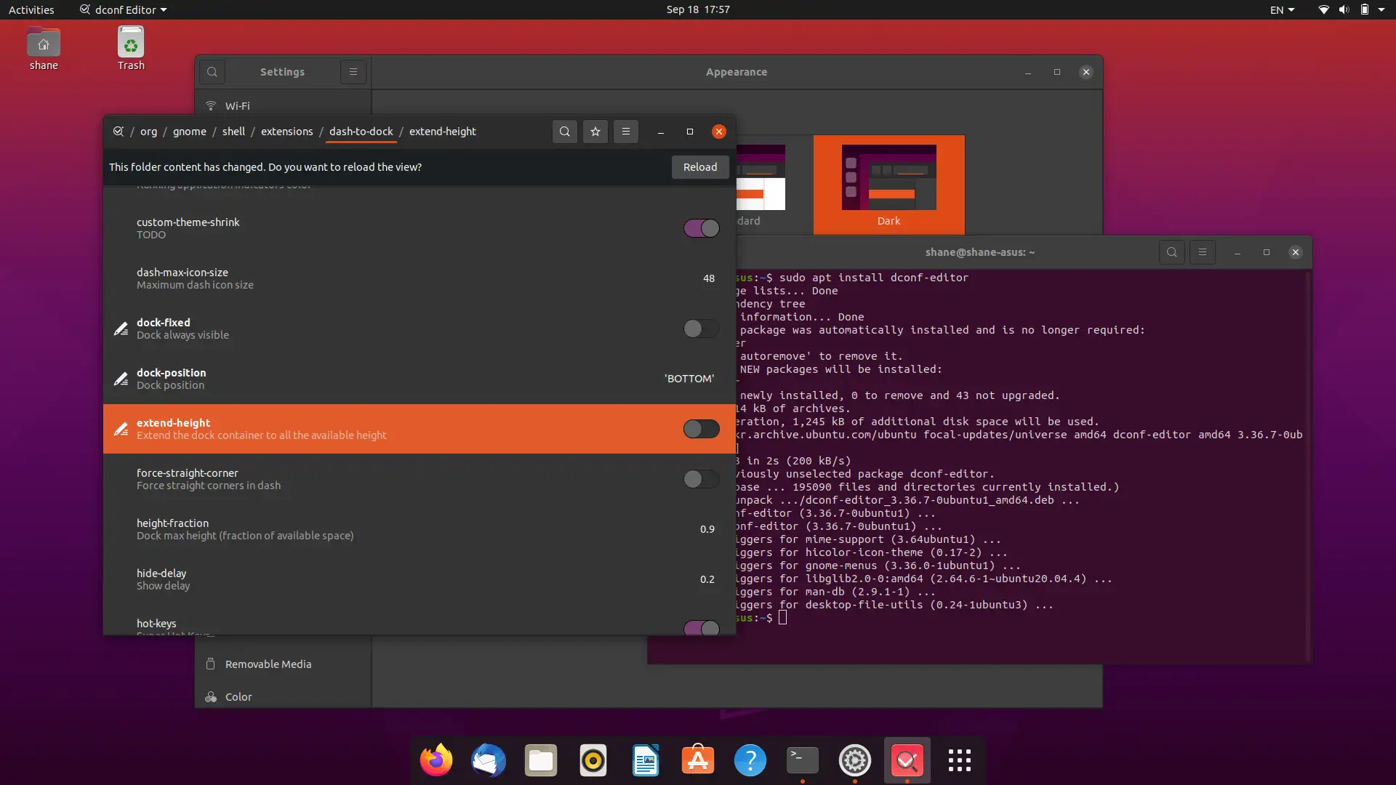Image resolution: width=1396 pixels, height=785 pixels.
Task: Open the dconf Editor search button
Action: click(x=564, y=132)
